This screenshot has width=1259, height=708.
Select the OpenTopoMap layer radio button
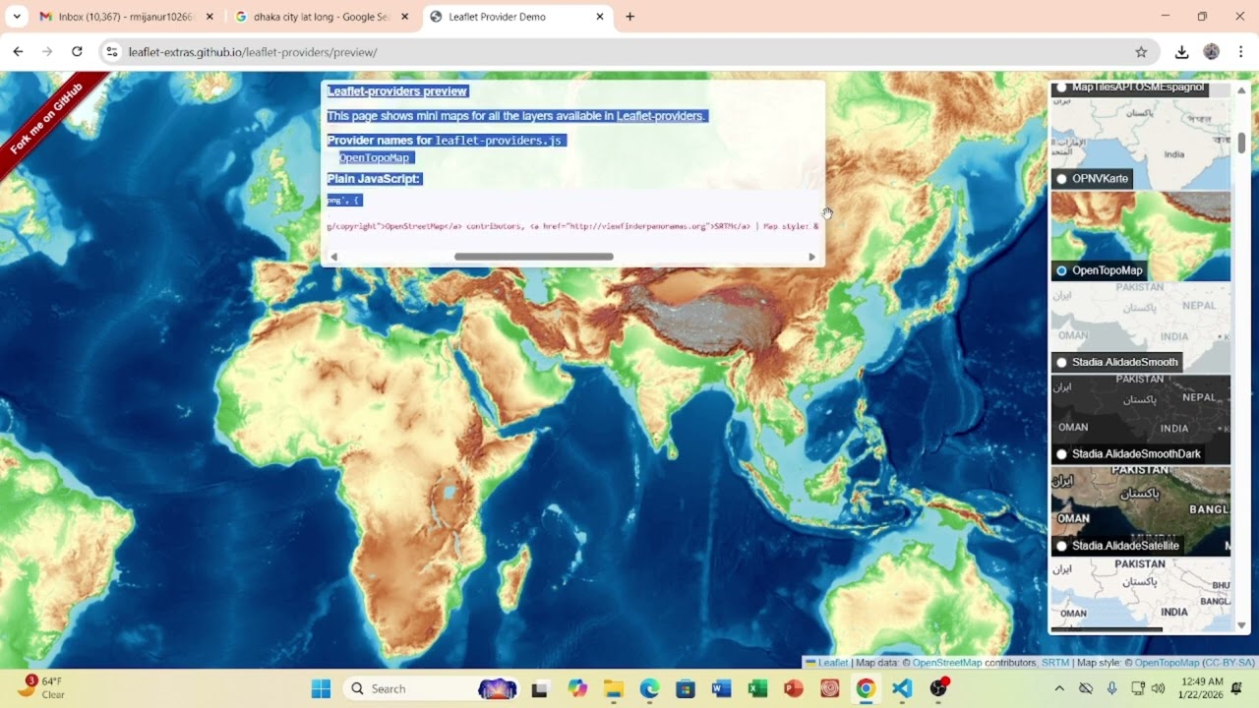pos(1061,270)
